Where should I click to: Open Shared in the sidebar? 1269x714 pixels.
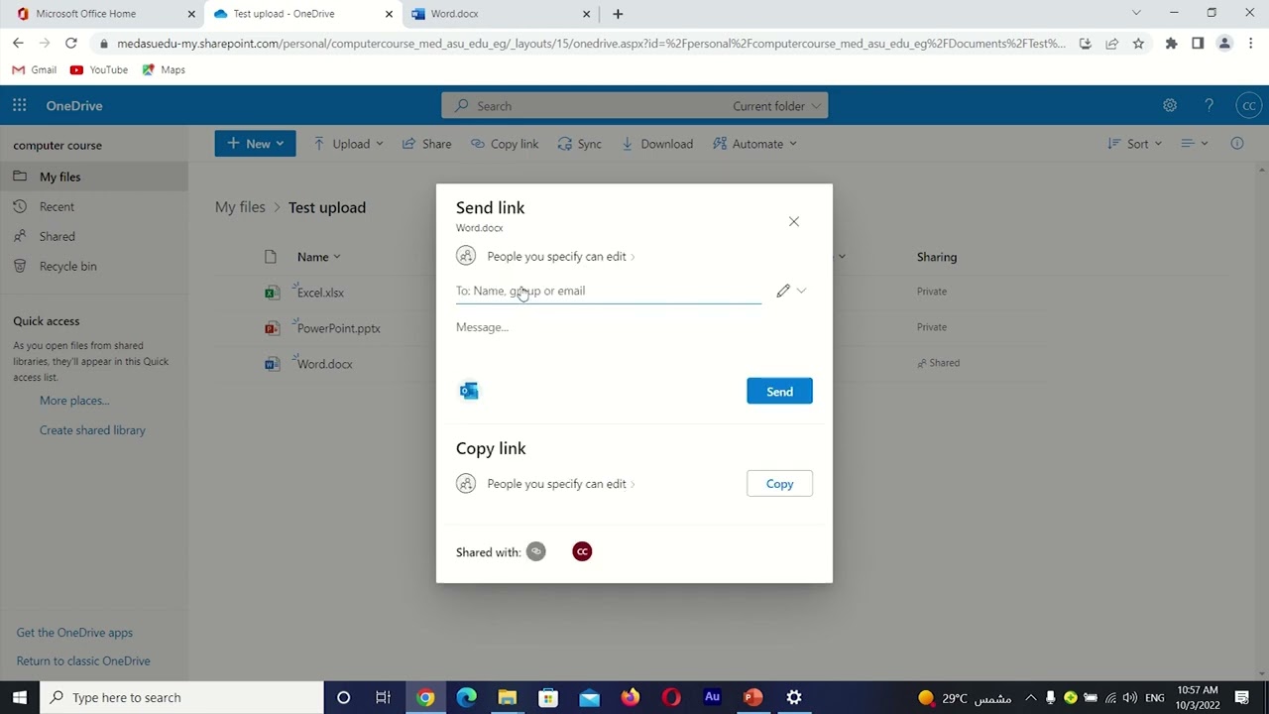93,236
